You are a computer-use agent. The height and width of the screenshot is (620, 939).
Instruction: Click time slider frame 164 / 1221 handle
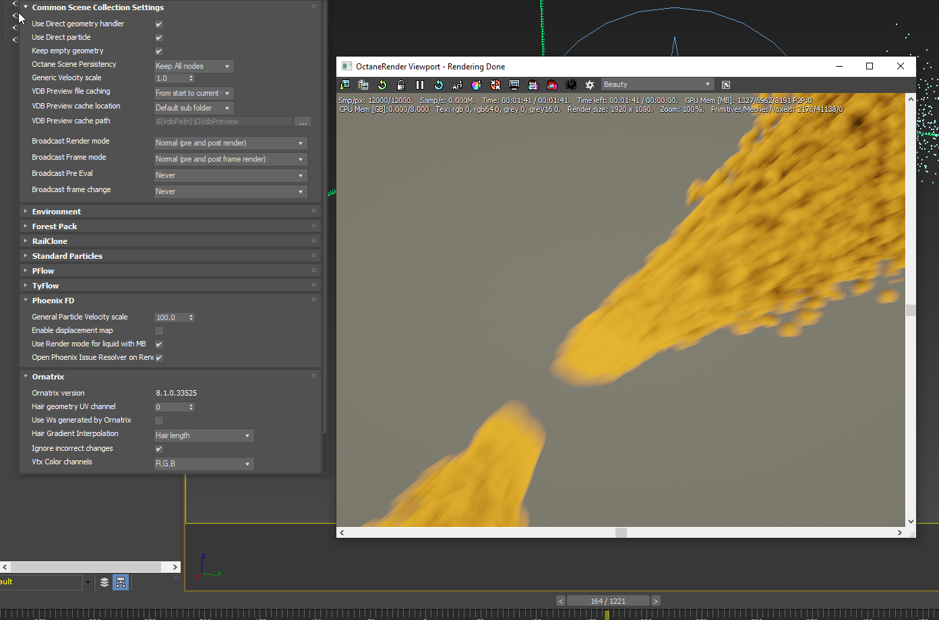608,601
